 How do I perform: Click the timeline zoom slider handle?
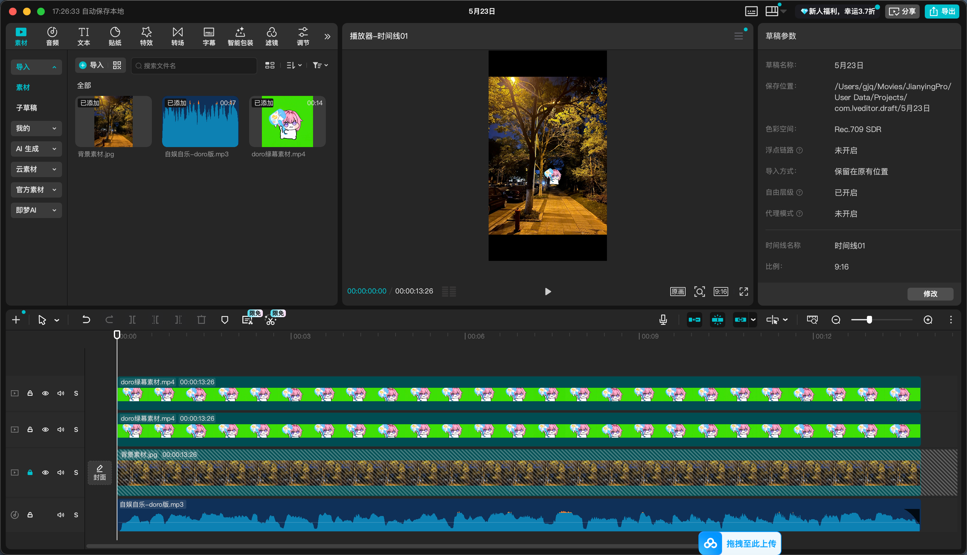(869, 320)
